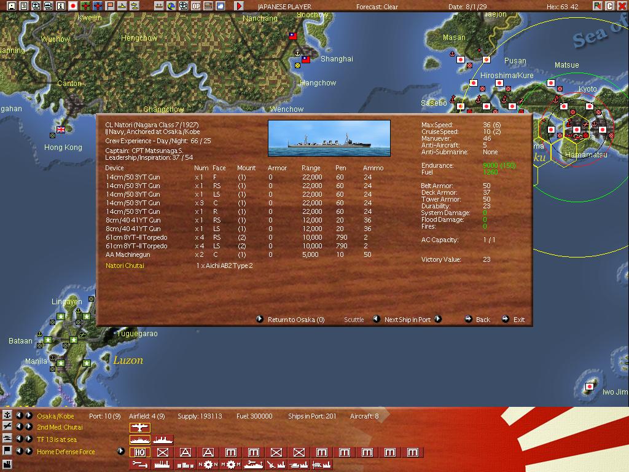Expand the Home Defense Force unit list arrow

(x=121, y=451)
